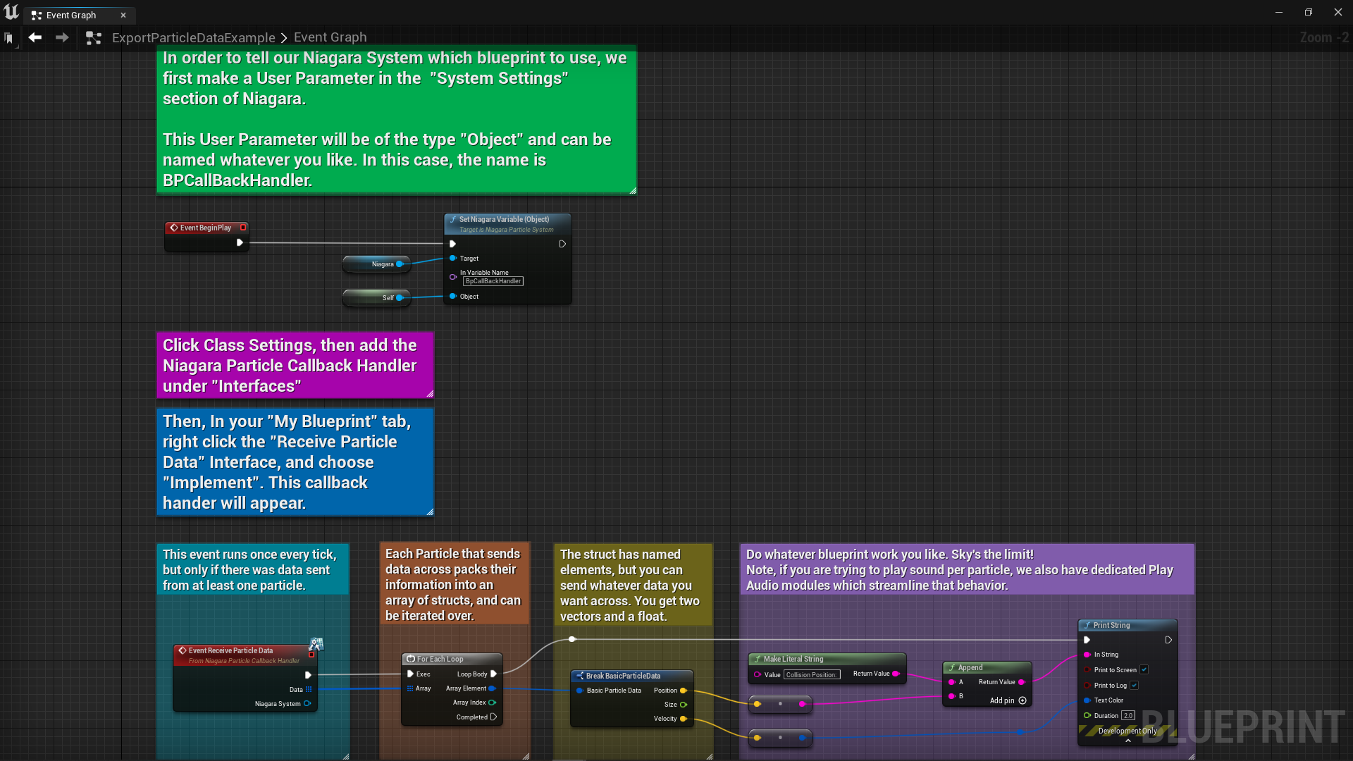
Task: Edit the Duration value field
Action: click(1128, 715)
